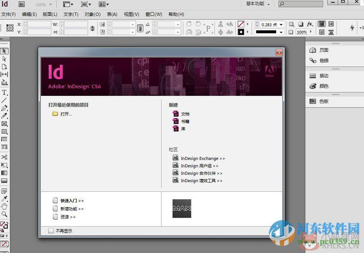Click the MAX thumbnail banner
This screenshot has height=253, width=364.
click(x=182, y=209)
